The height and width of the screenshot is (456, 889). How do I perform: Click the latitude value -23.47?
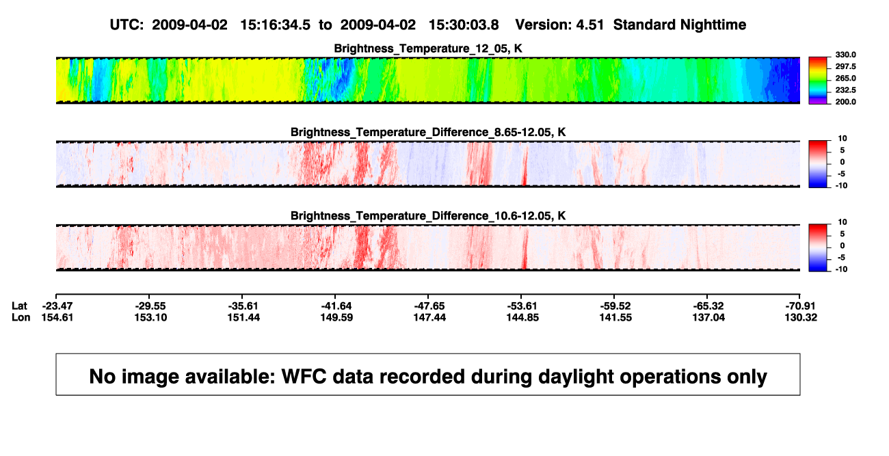pos(57,306)
